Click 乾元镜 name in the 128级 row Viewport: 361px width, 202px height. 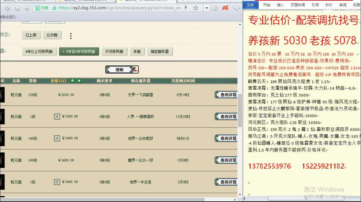point(16,95)
